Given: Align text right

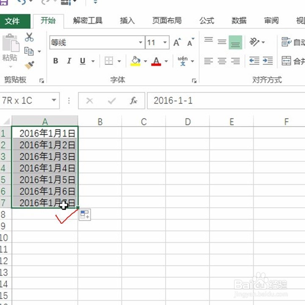Looking at the screenshot, I should 236,61.
